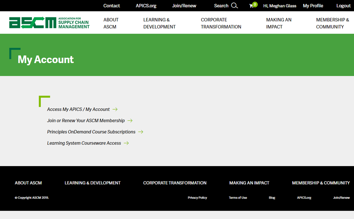Open the Making an Impact menu
354x219 pixels.
click(x=279, y=23)
